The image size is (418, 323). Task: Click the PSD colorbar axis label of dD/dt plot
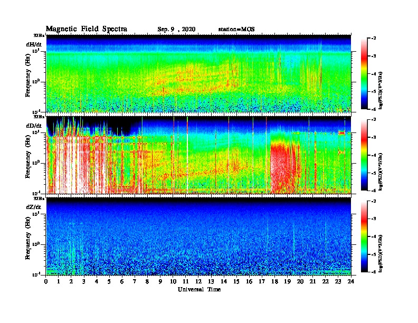click(381, 172)
